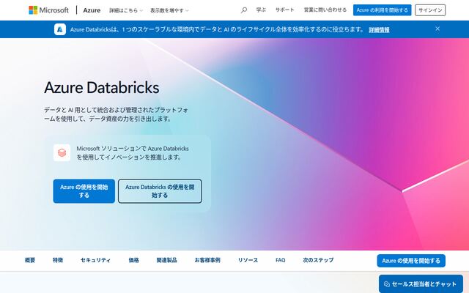Click the Azure Databricks banner icon
469x293 pixels.
click(x=60, y=29)
